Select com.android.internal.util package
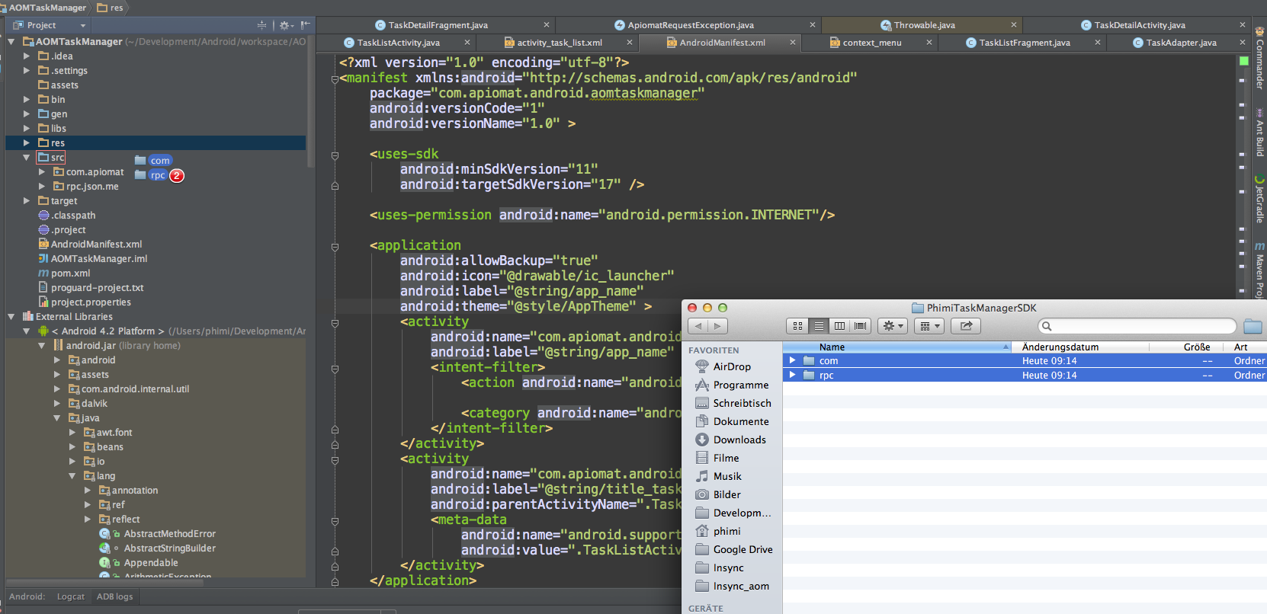The height and width of the screenshot is (614, 1267). [x=129, y=389]
